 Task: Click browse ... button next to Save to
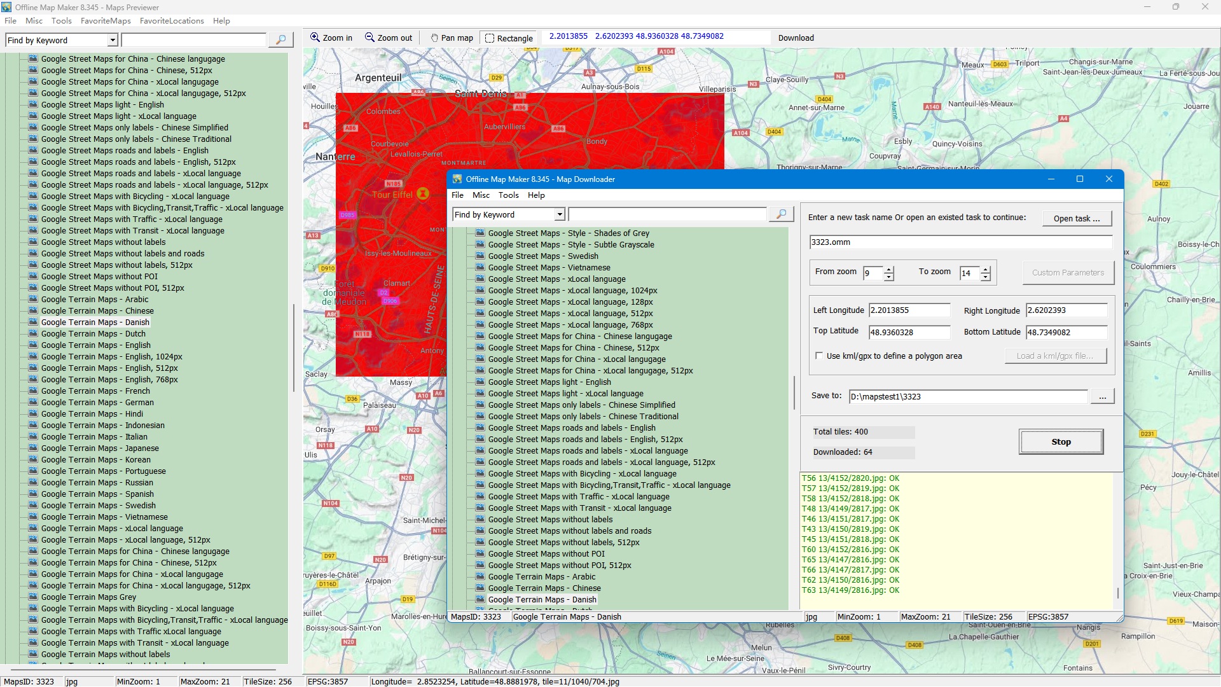pos(1102,397)
